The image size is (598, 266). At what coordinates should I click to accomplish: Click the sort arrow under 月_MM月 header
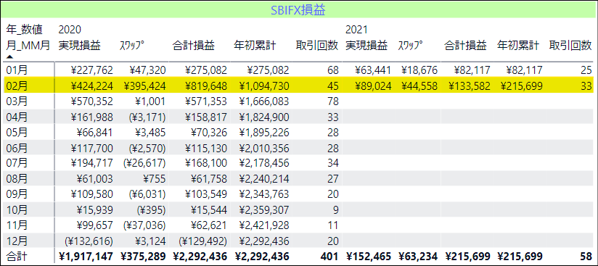[10, 57]
